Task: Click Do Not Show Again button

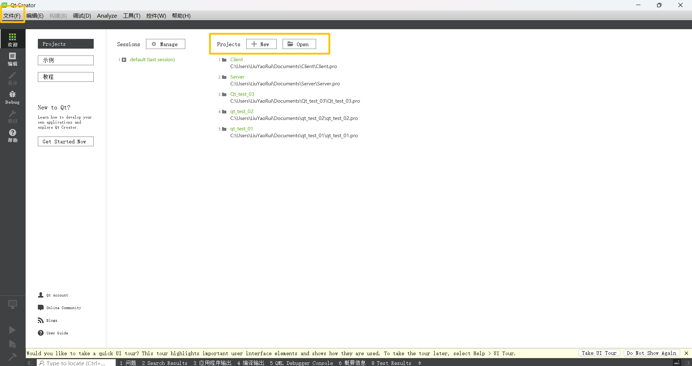Action: tap(651, 353)
